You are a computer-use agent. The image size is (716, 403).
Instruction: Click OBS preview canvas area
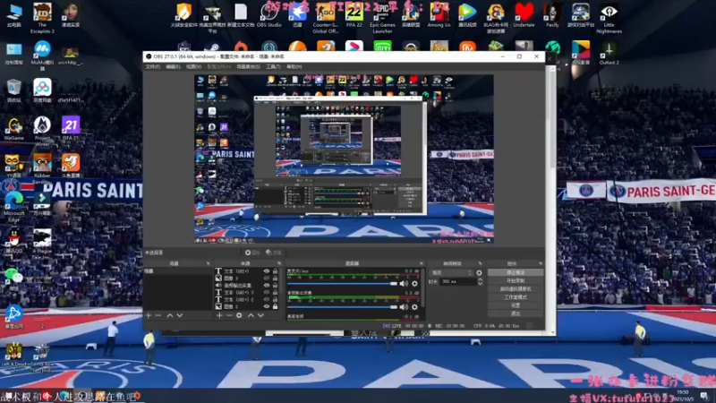(344, 159)
